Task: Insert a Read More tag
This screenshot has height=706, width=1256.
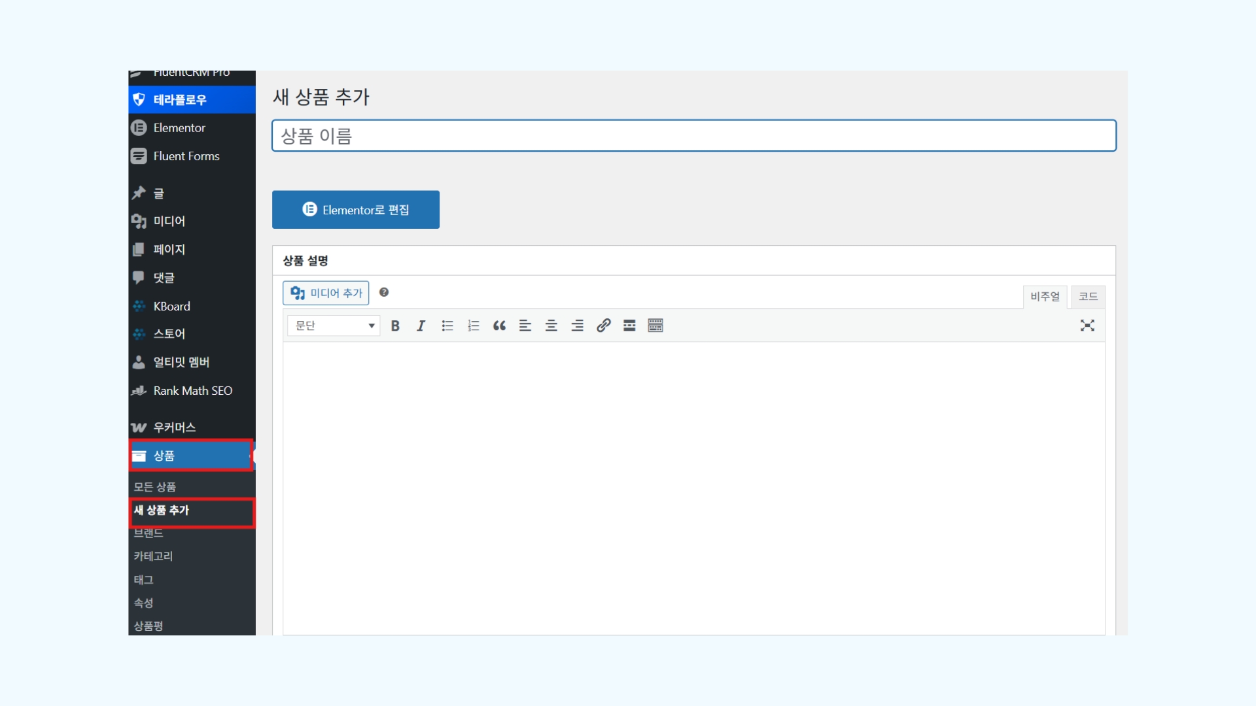Action: pyautogui.click(x=629, y=326)
